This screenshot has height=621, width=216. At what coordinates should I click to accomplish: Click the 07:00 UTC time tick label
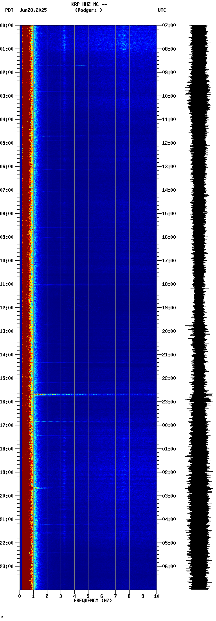point(169,25)
